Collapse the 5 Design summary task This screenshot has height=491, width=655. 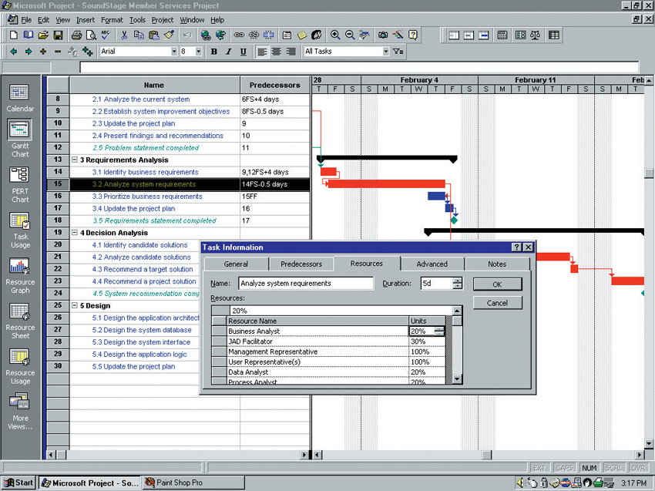click(75, 305)
